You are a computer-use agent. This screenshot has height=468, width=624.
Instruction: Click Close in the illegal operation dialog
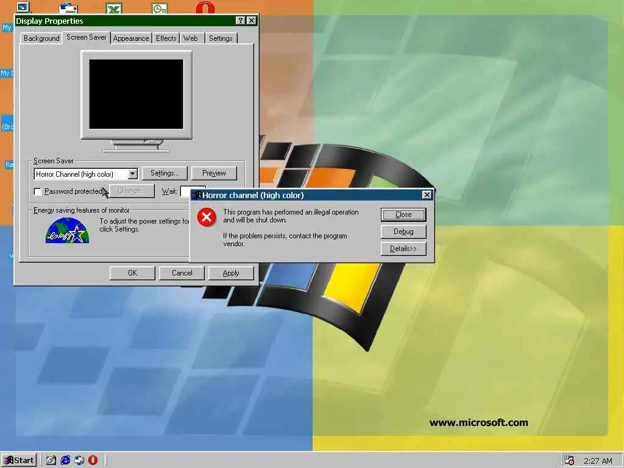(x=403, y=214)
